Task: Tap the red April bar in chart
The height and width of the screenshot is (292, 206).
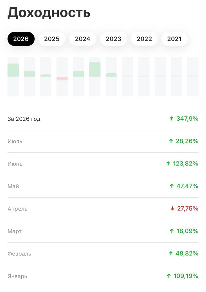Action: [x=62, y=79]
